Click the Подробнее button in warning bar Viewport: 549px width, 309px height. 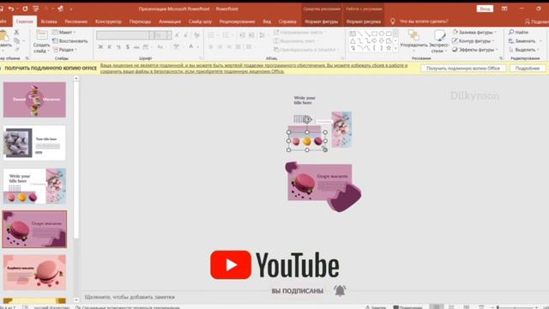528,69
